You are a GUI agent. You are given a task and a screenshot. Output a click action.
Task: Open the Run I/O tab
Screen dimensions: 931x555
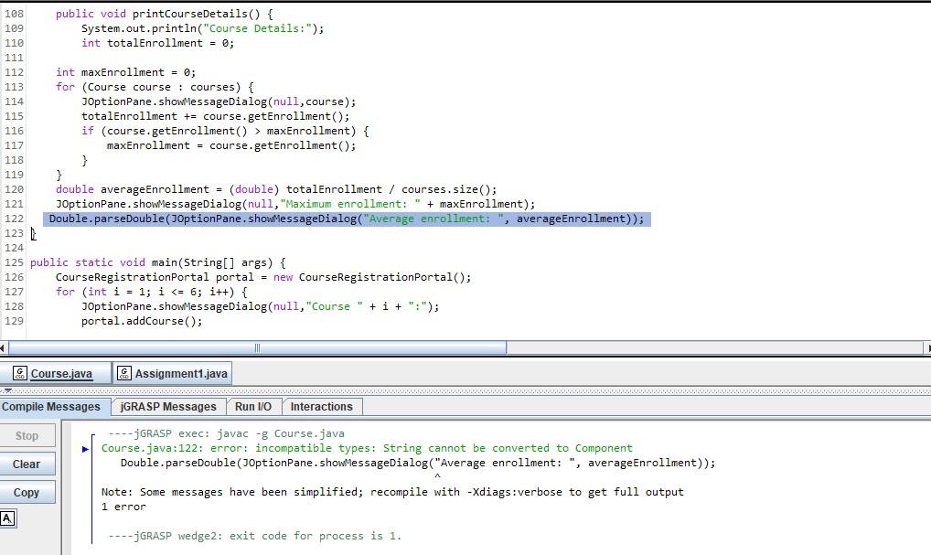point(252,407)
